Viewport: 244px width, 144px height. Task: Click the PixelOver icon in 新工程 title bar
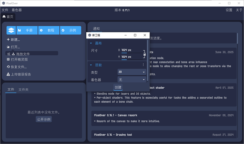pos(90,35)
